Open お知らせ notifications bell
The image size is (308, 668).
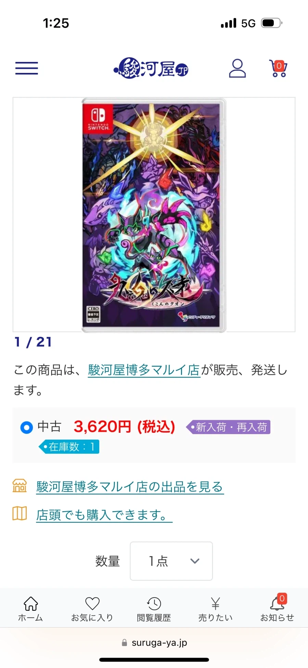277,609
